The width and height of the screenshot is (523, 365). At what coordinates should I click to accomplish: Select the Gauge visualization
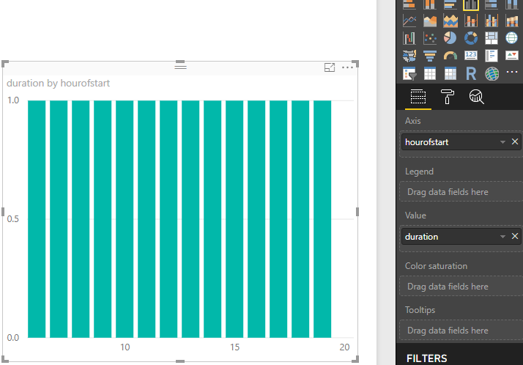(450, 56)
